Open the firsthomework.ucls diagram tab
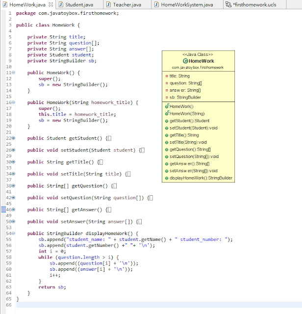 point(254,4)
